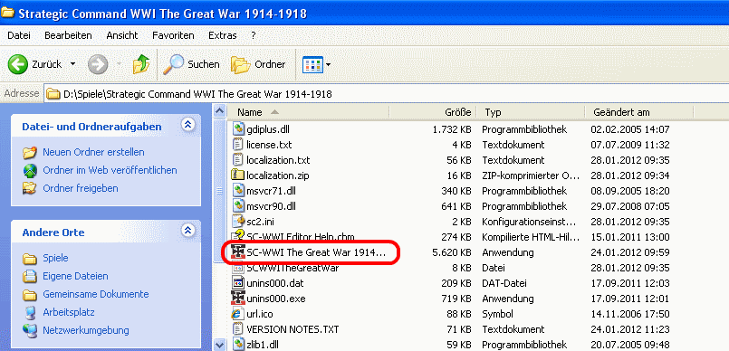
Task: Click the date 24.01.2012 09:59
Action: click(630, 252)
